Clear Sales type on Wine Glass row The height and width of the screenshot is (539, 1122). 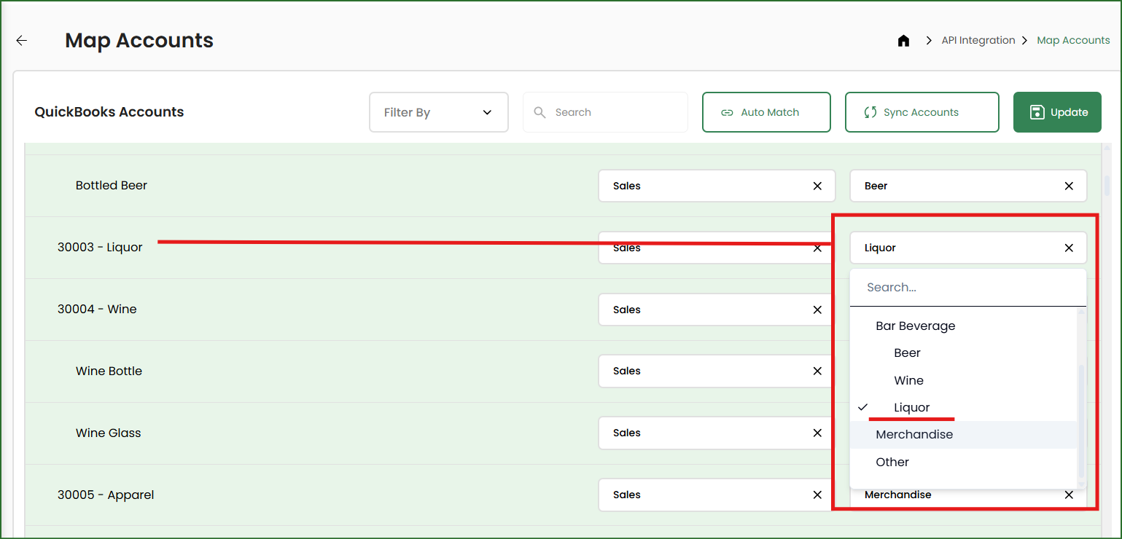click(x=817, y=433)
